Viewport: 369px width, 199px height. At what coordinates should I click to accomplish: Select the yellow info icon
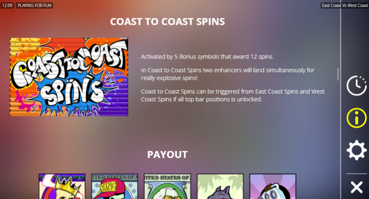[x=356, y=118]
